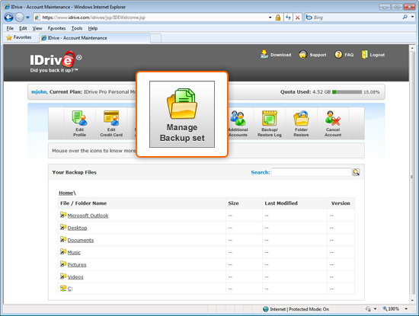Image resolution: width=419 pixels, height=316 pixels.
Task: Click the Home breadcrumb link
Action: 66,193
